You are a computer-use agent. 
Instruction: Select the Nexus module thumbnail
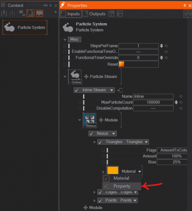tap(90, 120)
